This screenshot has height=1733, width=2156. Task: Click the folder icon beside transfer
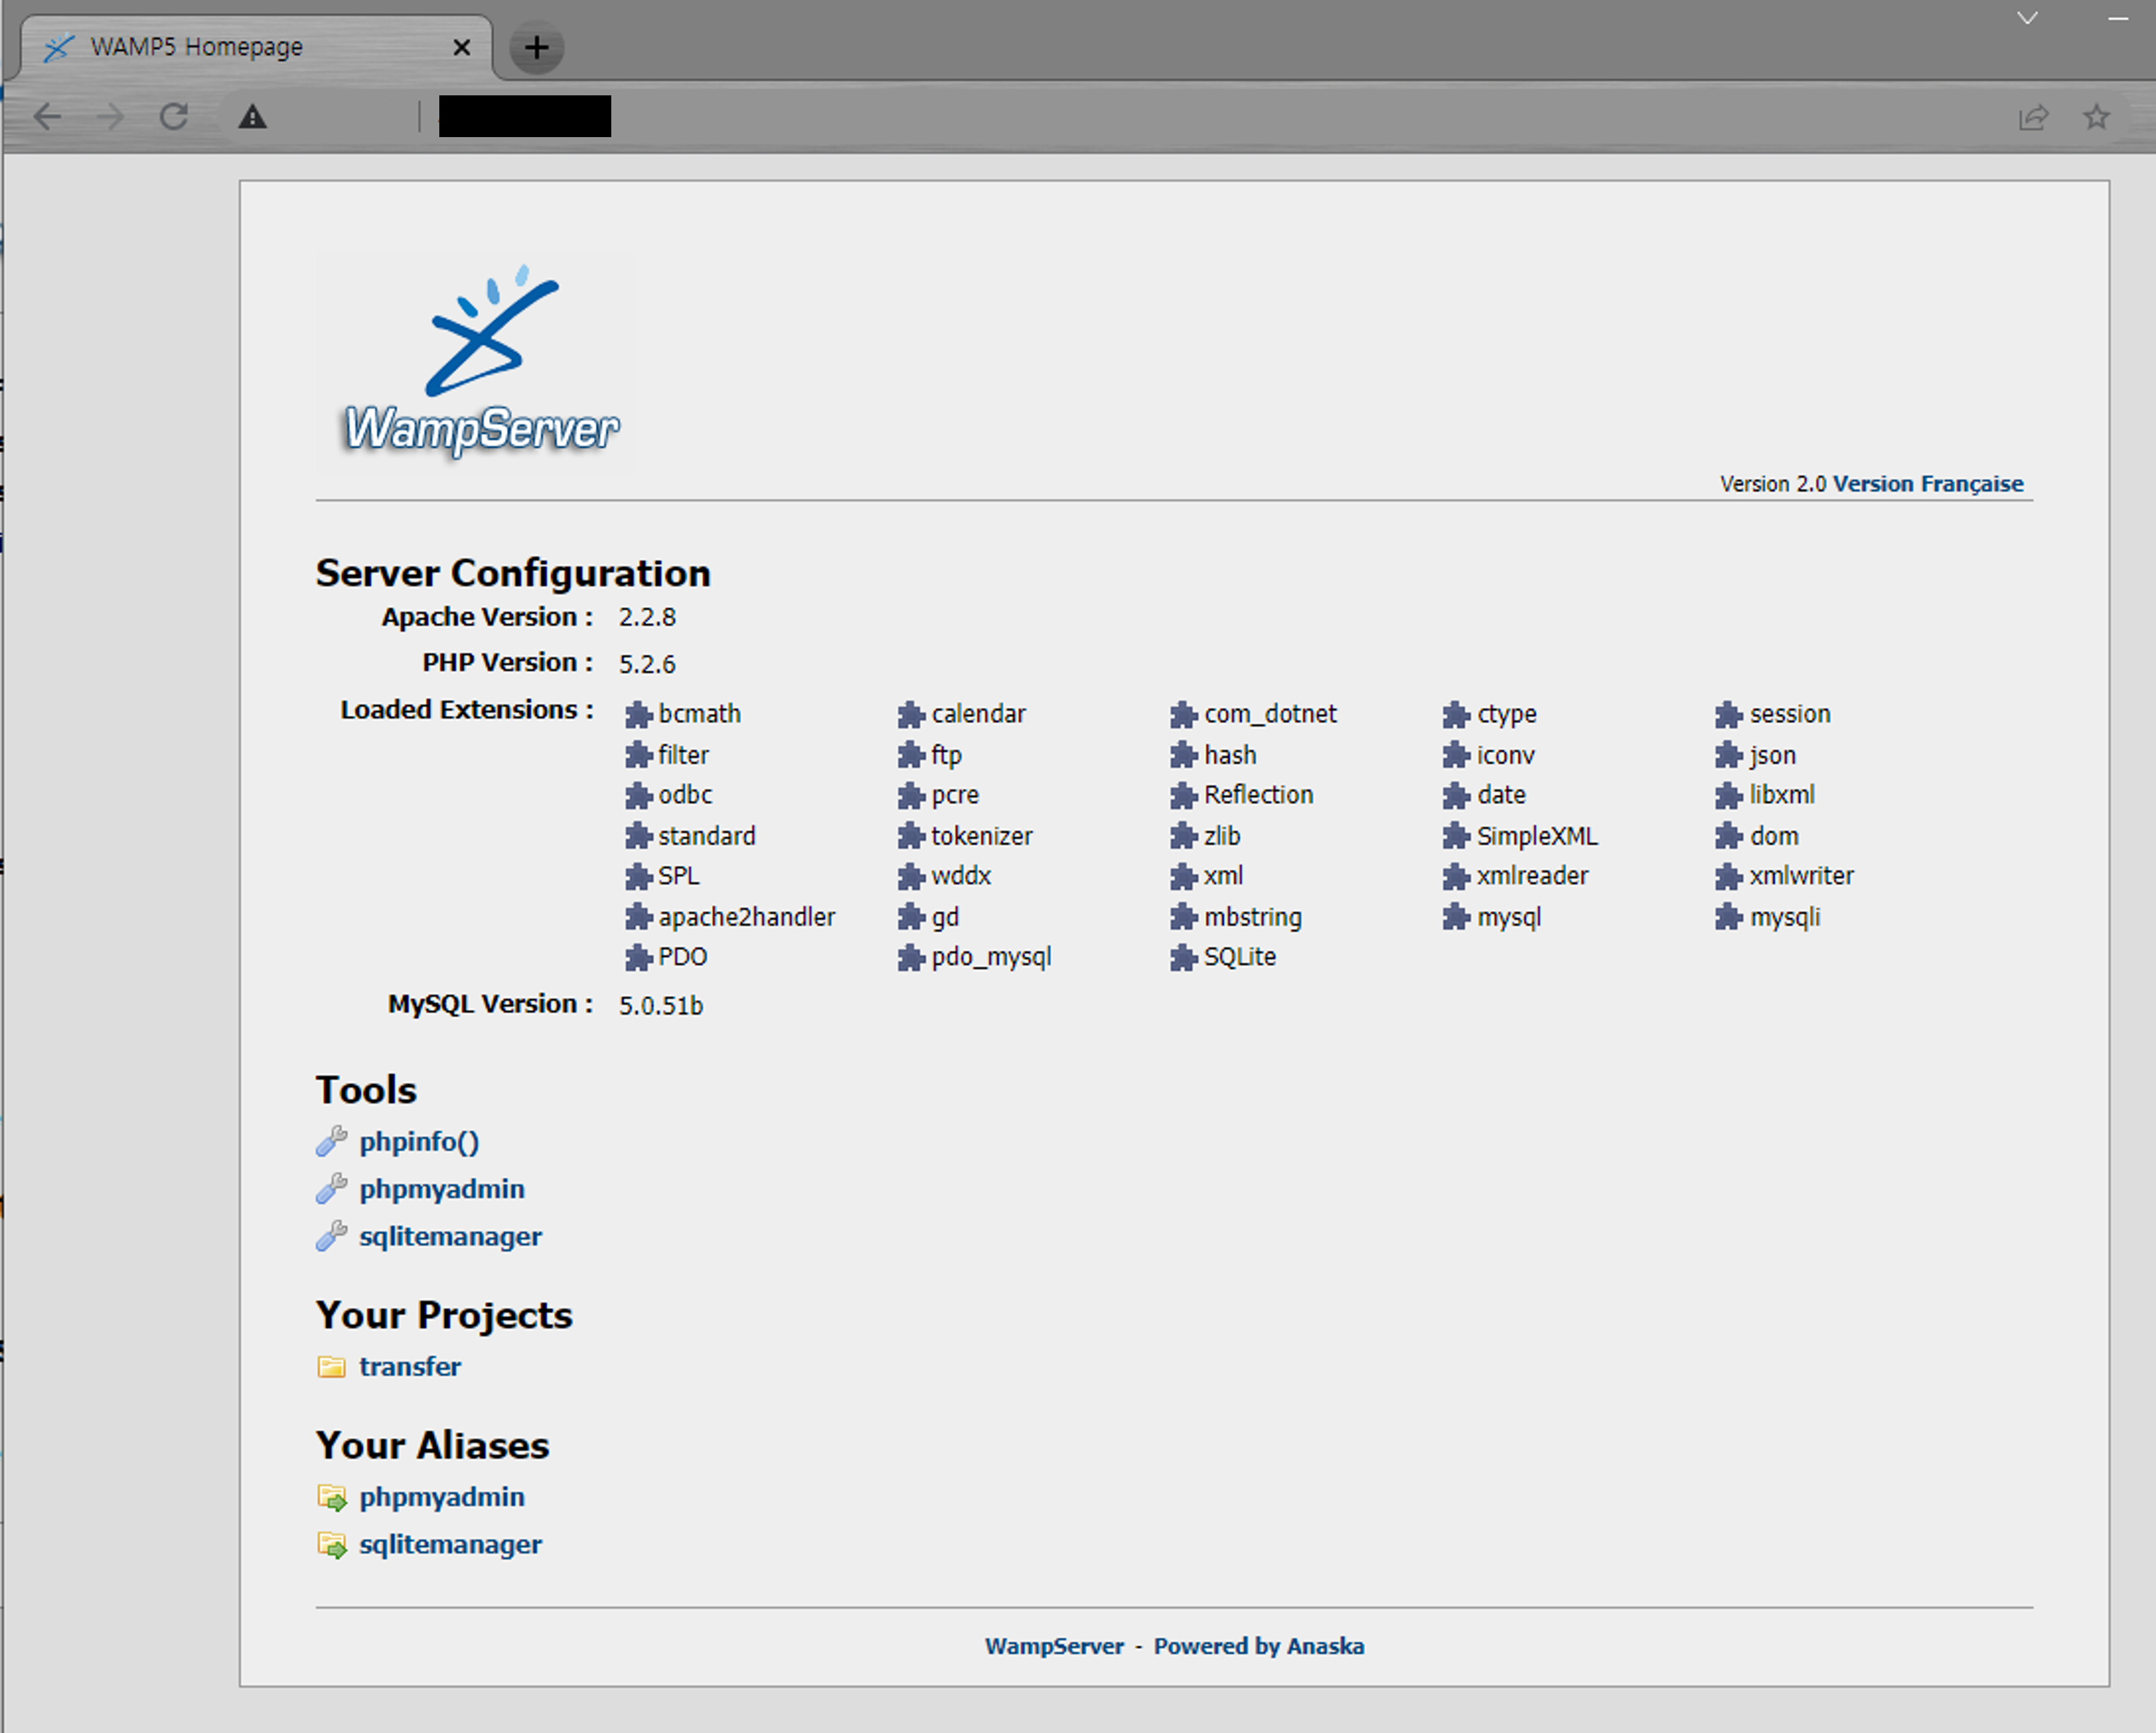[331, 1366]
